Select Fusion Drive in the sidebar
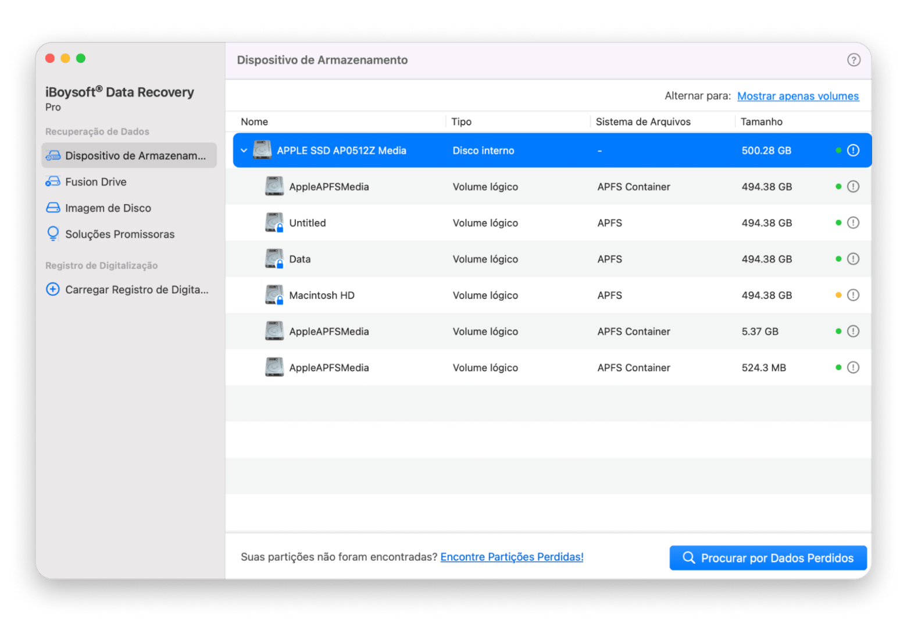This screenshot has width=907, height=626. pos(129,182)
